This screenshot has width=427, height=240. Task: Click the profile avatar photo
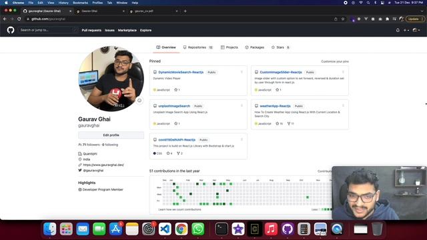click(x=111, y=79)
